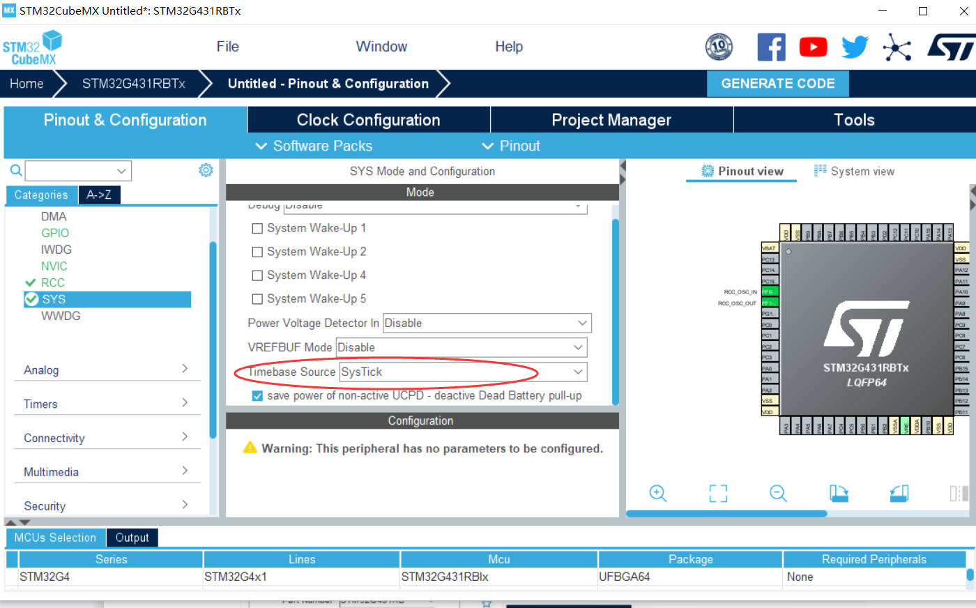976x608 pixels.
Task: Click the ST community network icon
Action: 897,47
